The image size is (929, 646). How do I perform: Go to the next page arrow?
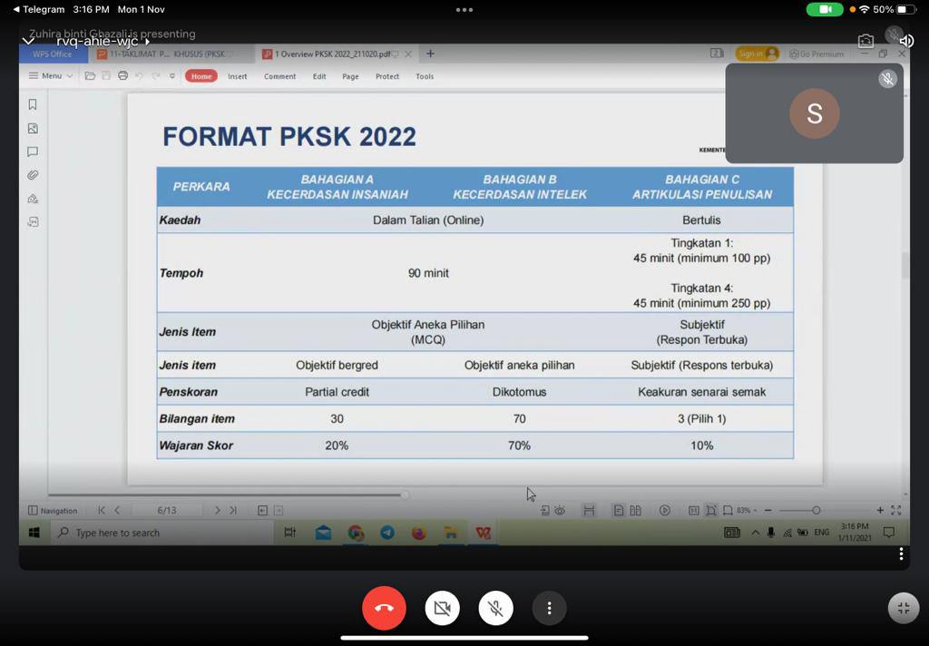point(217,511)
